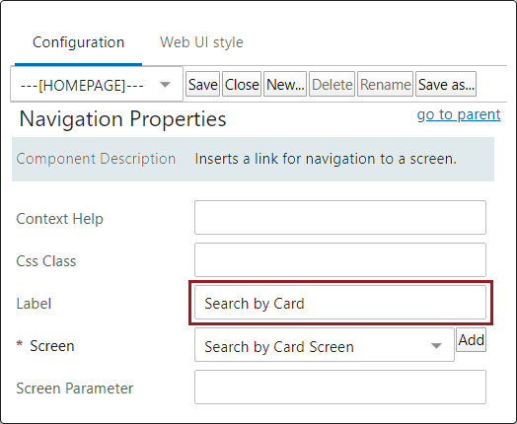The height and width of the screenshot is (424, 517).
Task: Click the Context Help field label
Action: (x=59, y=219)
